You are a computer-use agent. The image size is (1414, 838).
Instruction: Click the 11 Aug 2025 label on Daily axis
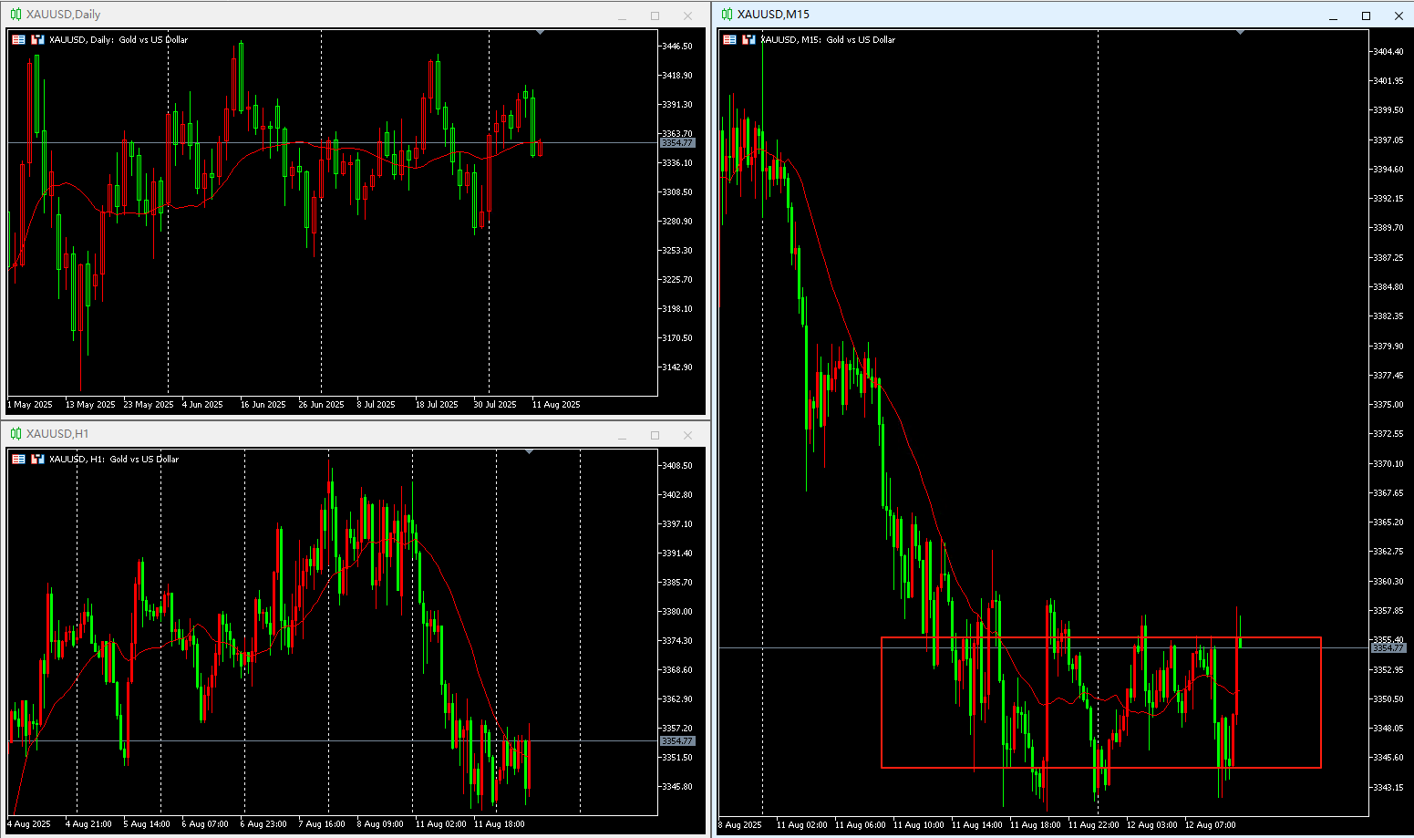[x=556, y=404]
